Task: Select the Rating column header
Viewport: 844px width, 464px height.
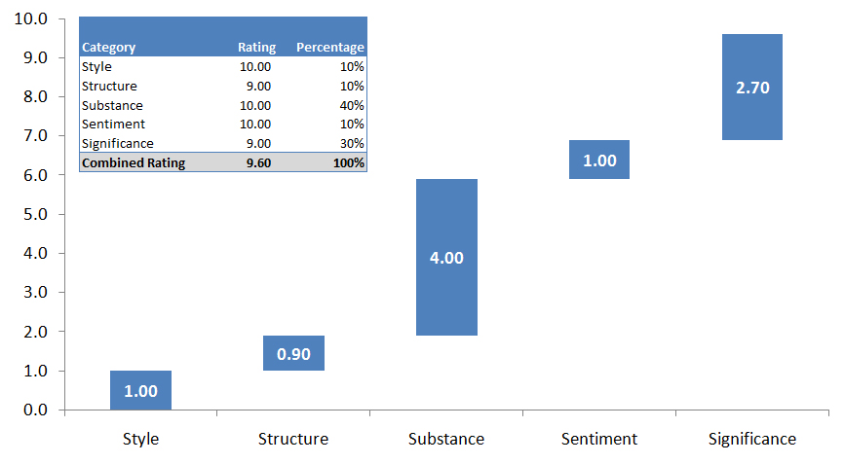Action: tap(256, 47)
